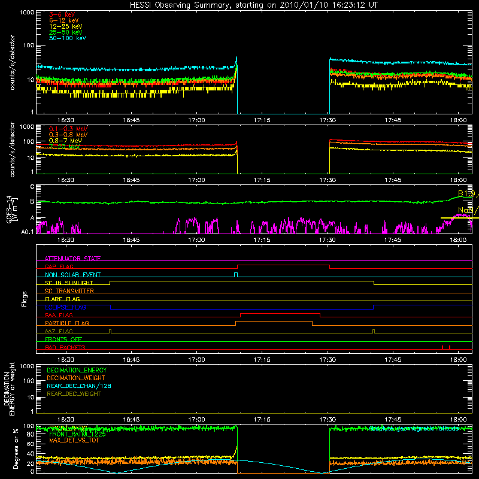The height and width of the screenshot is (479, 479).
Task: Click the AAZ_FLAG label
Action: pyautogui.click(x=59, y=331)
